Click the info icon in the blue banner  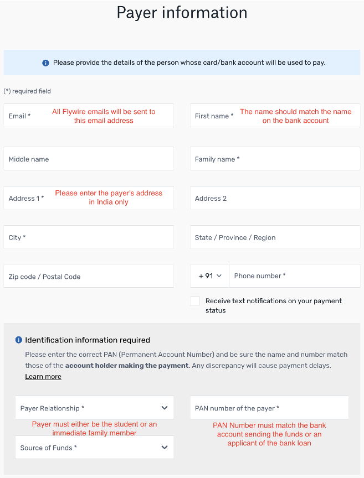[x=45, y=63]
